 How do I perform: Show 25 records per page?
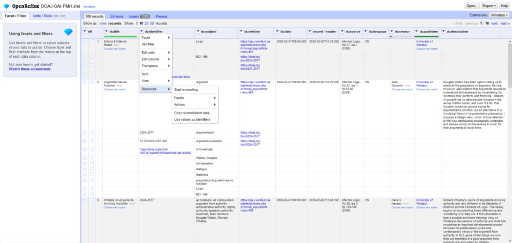[x=146, y=23]
